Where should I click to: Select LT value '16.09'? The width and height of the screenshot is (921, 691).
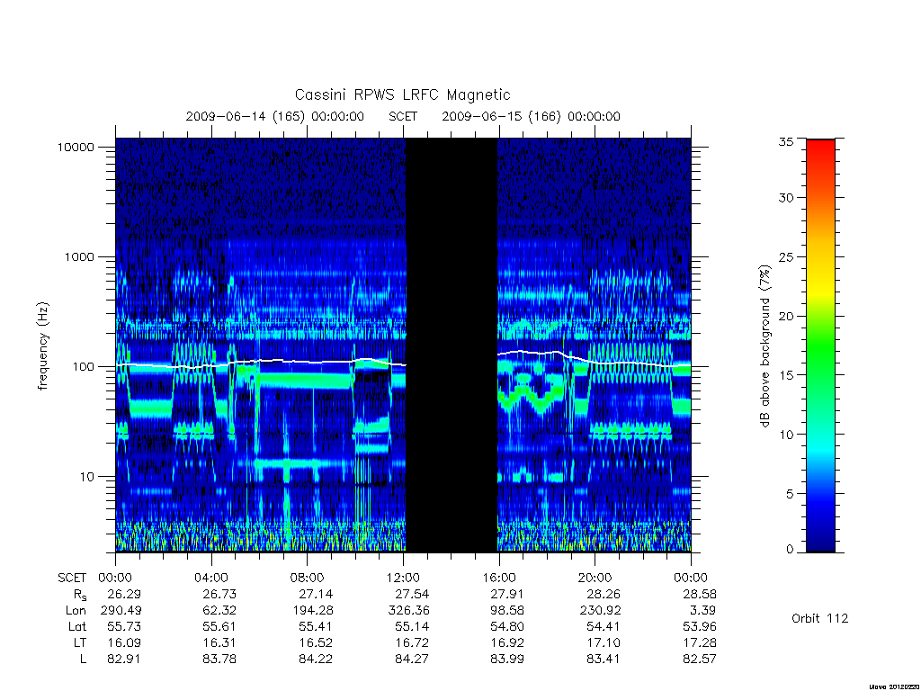point(124,642)
